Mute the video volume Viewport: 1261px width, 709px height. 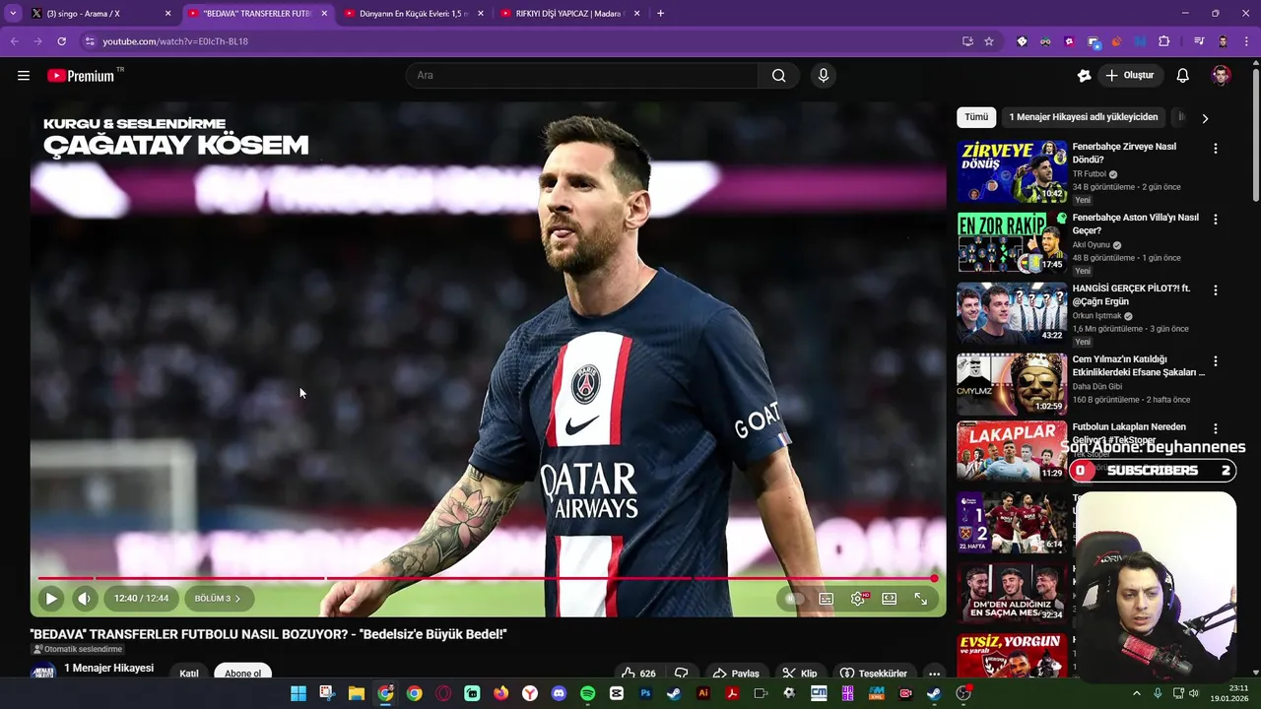point(85,598)
